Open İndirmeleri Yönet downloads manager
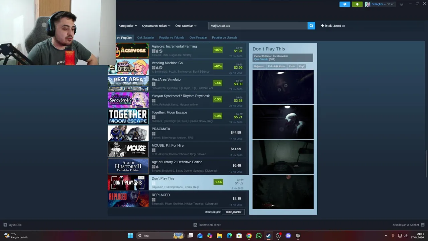The height and width of the screenshot is (241, 428). (207, 225)
